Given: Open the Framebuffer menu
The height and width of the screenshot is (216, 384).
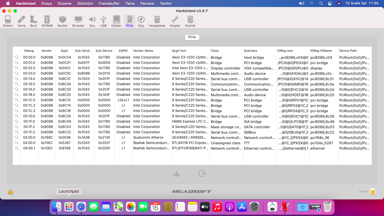Looking at the screenshot, I should click(x=109, y=3).
